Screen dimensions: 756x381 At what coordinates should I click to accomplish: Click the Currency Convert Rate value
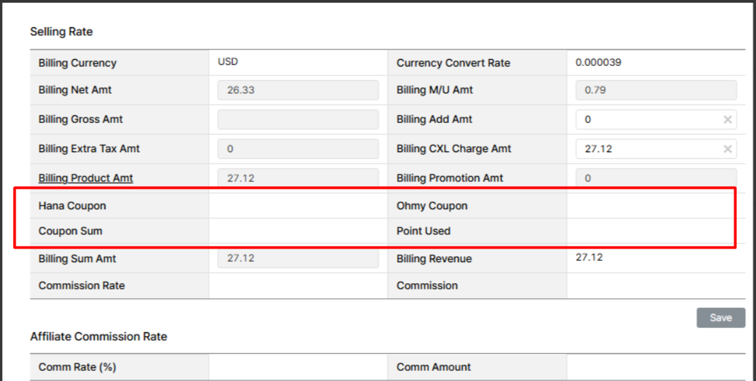click(x=598, y=62)
